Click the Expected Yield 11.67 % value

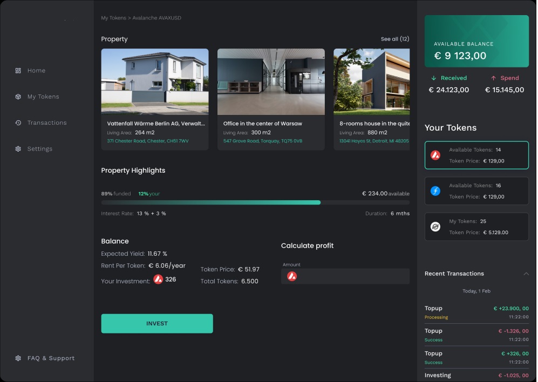point(158,254)
